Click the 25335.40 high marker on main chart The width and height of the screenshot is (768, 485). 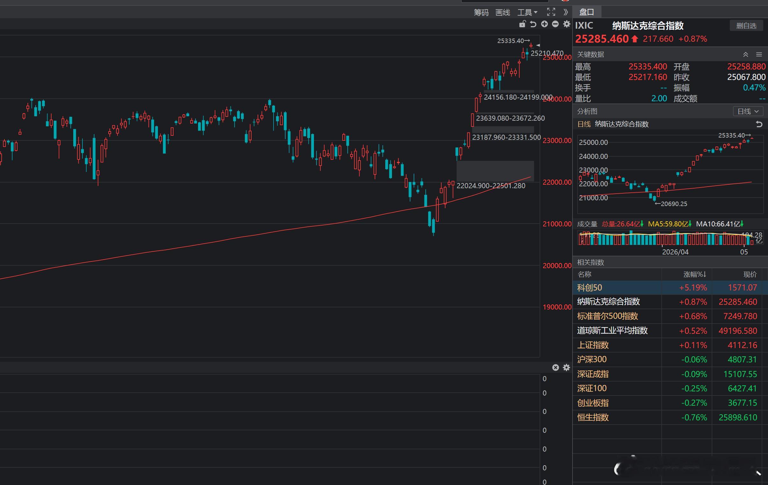pos(513,41)
